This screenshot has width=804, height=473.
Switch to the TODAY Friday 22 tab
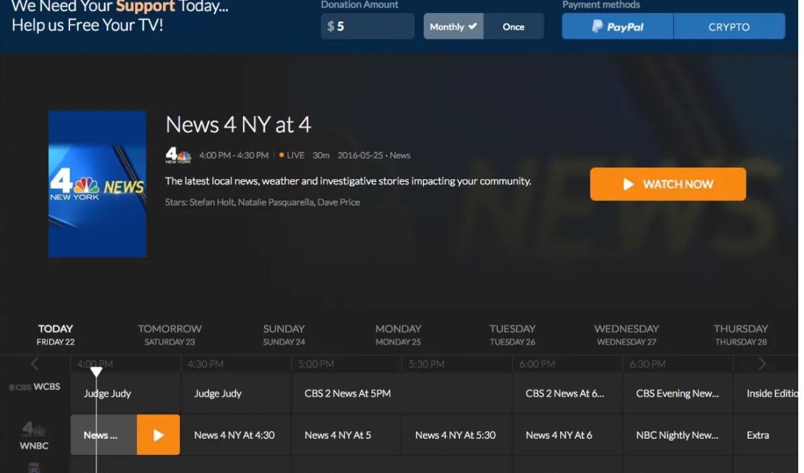pyautogui.click(x=56, y=334)
